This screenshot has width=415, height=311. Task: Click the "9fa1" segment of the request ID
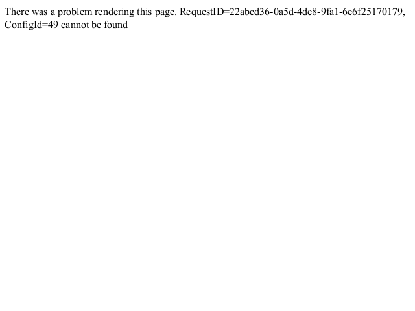(329, 12)
